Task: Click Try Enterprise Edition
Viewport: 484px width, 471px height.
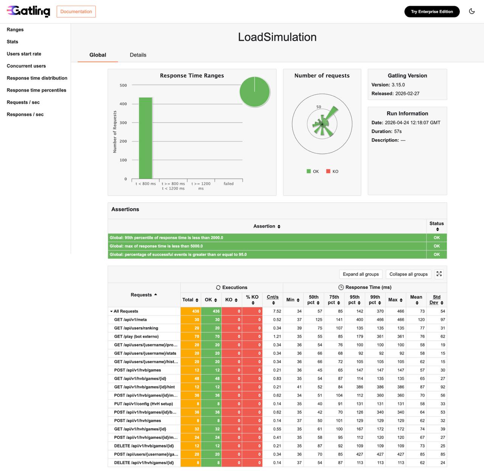Action: (432, 11)
